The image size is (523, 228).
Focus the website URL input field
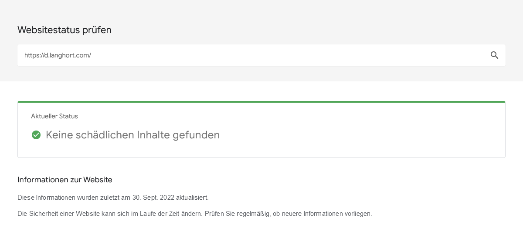coord(261,55)
